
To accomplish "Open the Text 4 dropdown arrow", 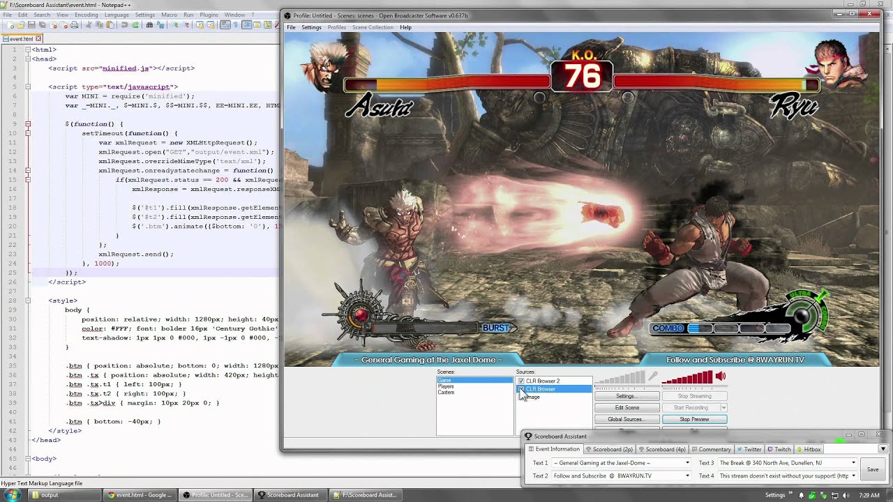I will tap(853, 476).
